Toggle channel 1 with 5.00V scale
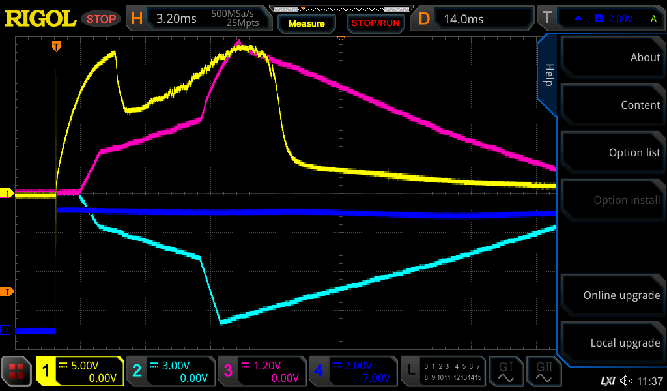 coord(79,372)
